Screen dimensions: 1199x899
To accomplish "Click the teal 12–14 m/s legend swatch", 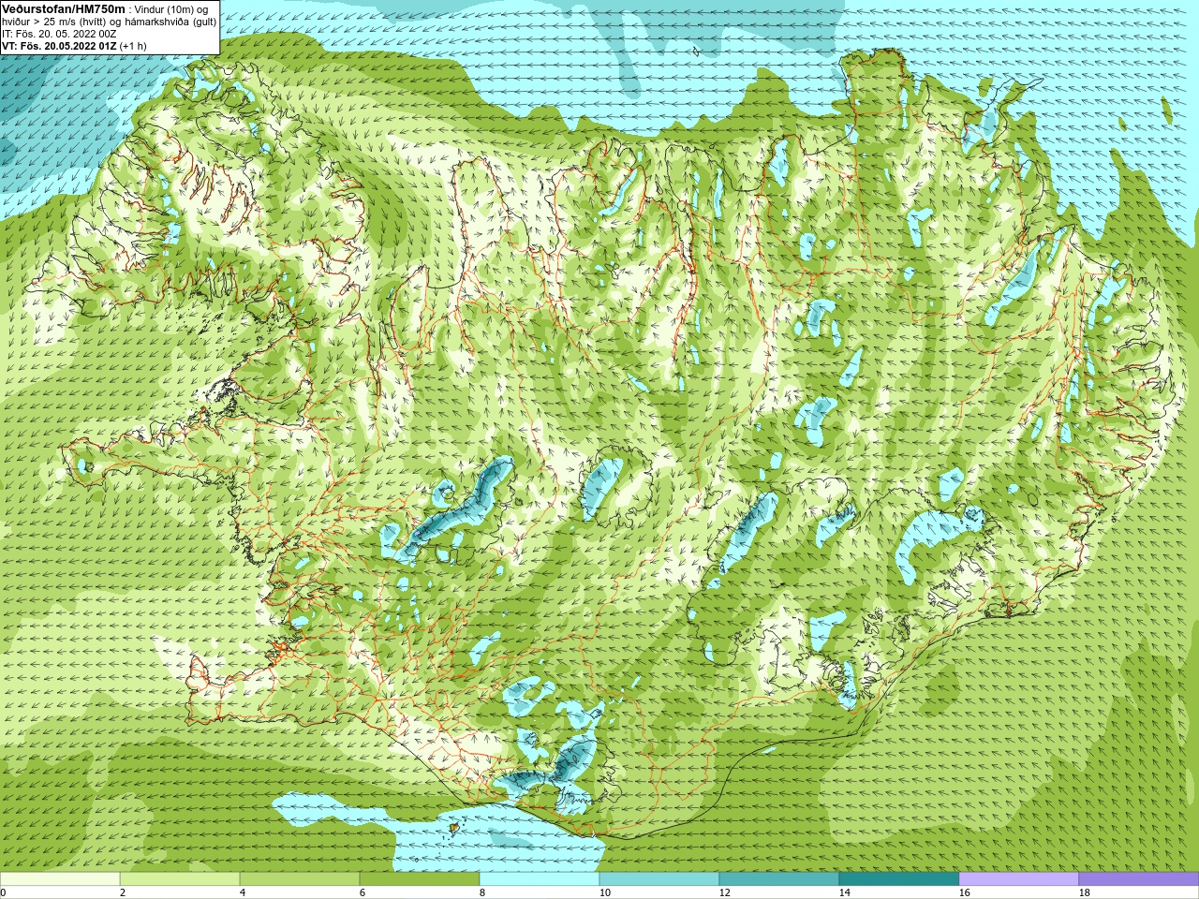I will pos(779,879).
